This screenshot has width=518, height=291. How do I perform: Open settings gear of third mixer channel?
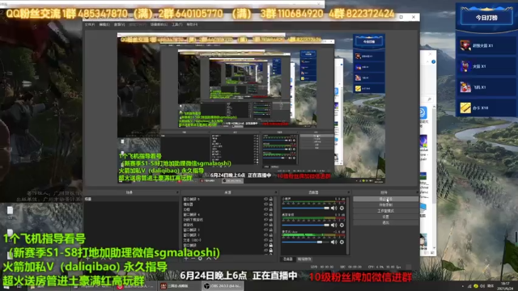(x=342, y=242)
